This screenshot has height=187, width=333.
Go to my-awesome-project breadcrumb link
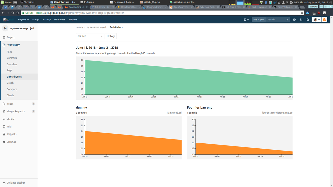[96, 27]
